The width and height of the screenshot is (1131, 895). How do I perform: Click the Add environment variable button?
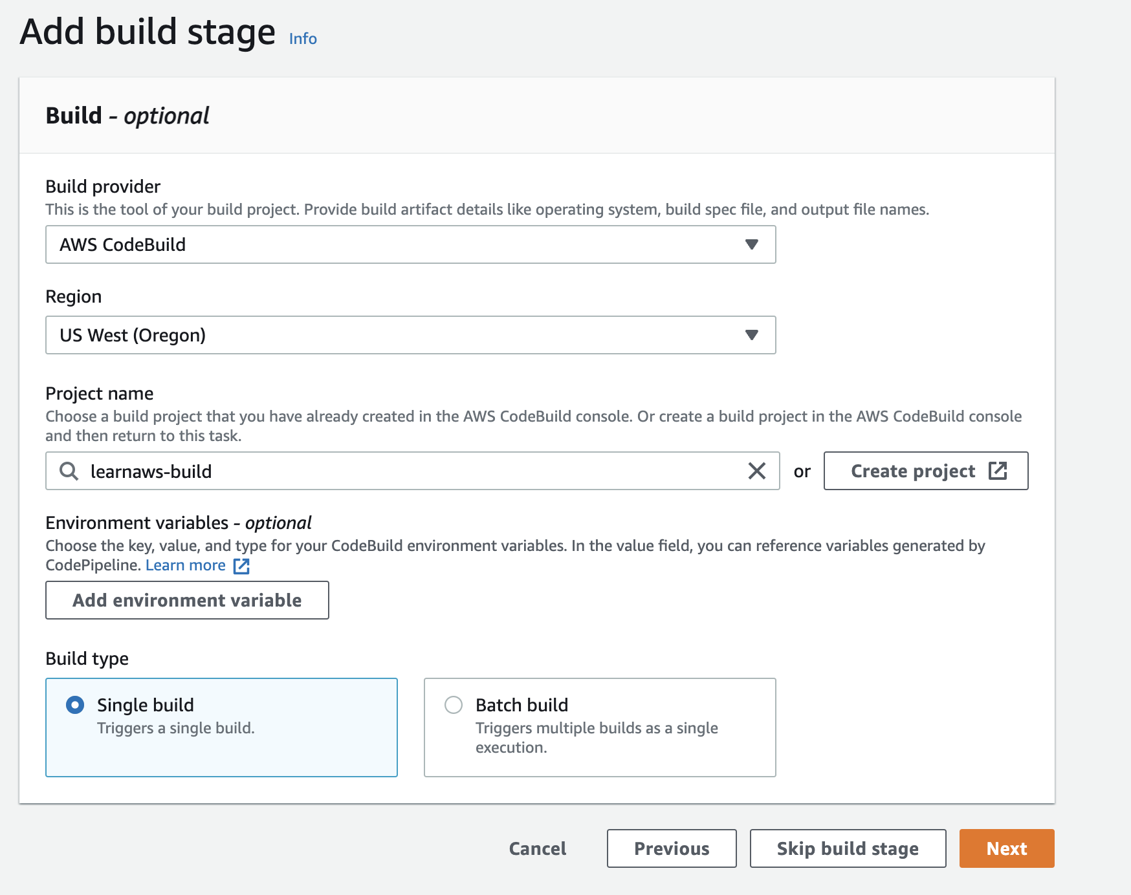(187, 600)
